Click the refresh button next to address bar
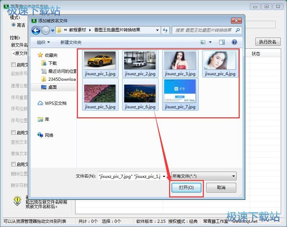Viewport: 287px width, 227px height. pyautogui.click(x=165, y=30)
